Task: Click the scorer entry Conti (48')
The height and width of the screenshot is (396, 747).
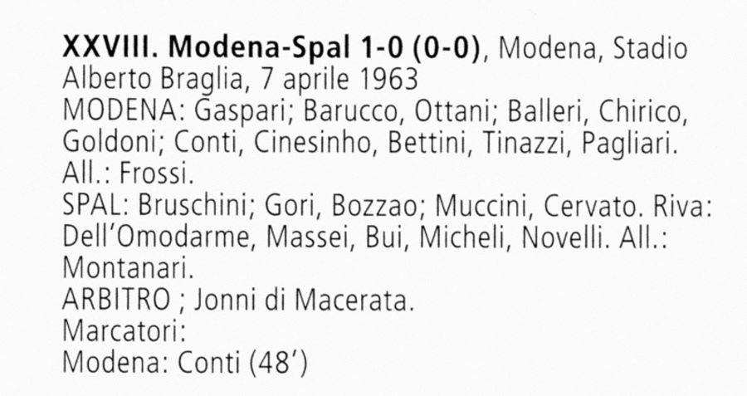Action: pyautogui.click(x=243, y=363)
